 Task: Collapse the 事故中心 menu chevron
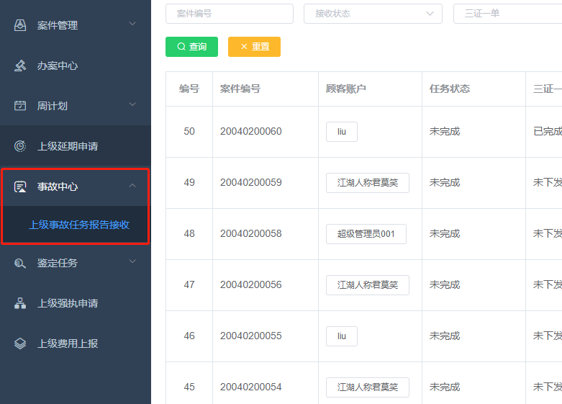[x=132, y=185]
